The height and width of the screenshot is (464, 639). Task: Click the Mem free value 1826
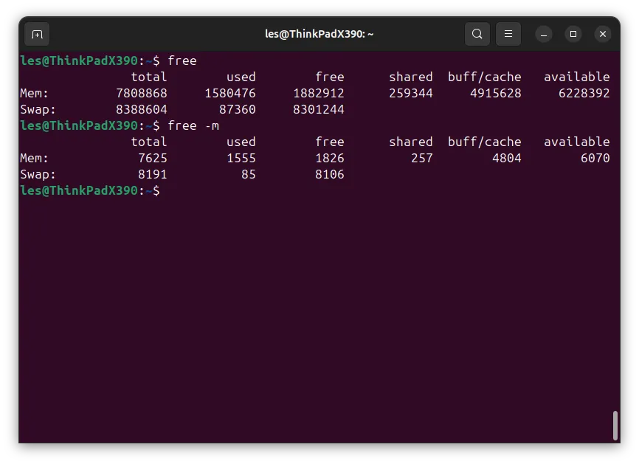329,158
